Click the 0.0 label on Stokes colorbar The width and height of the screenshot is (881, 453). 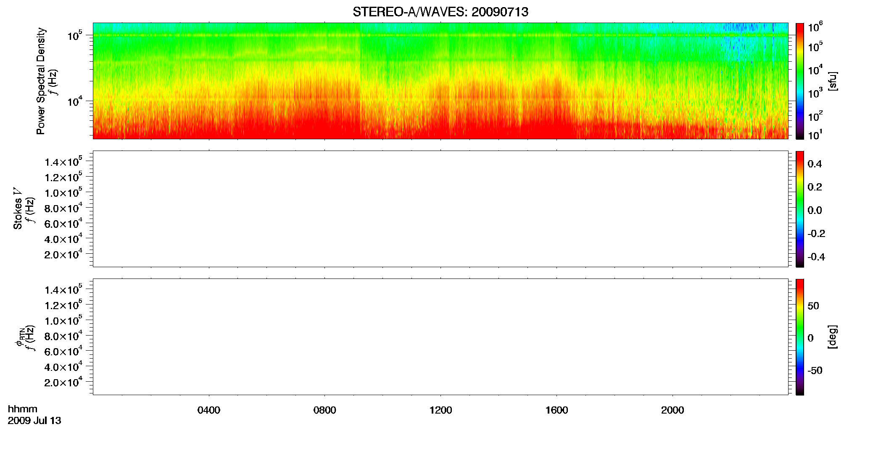pyautogui.click(x=815, y=210)
